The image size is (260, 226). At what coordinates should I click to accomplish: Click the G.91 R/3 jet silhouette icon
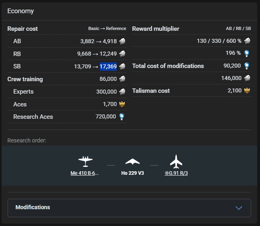[x=176, y=161]
